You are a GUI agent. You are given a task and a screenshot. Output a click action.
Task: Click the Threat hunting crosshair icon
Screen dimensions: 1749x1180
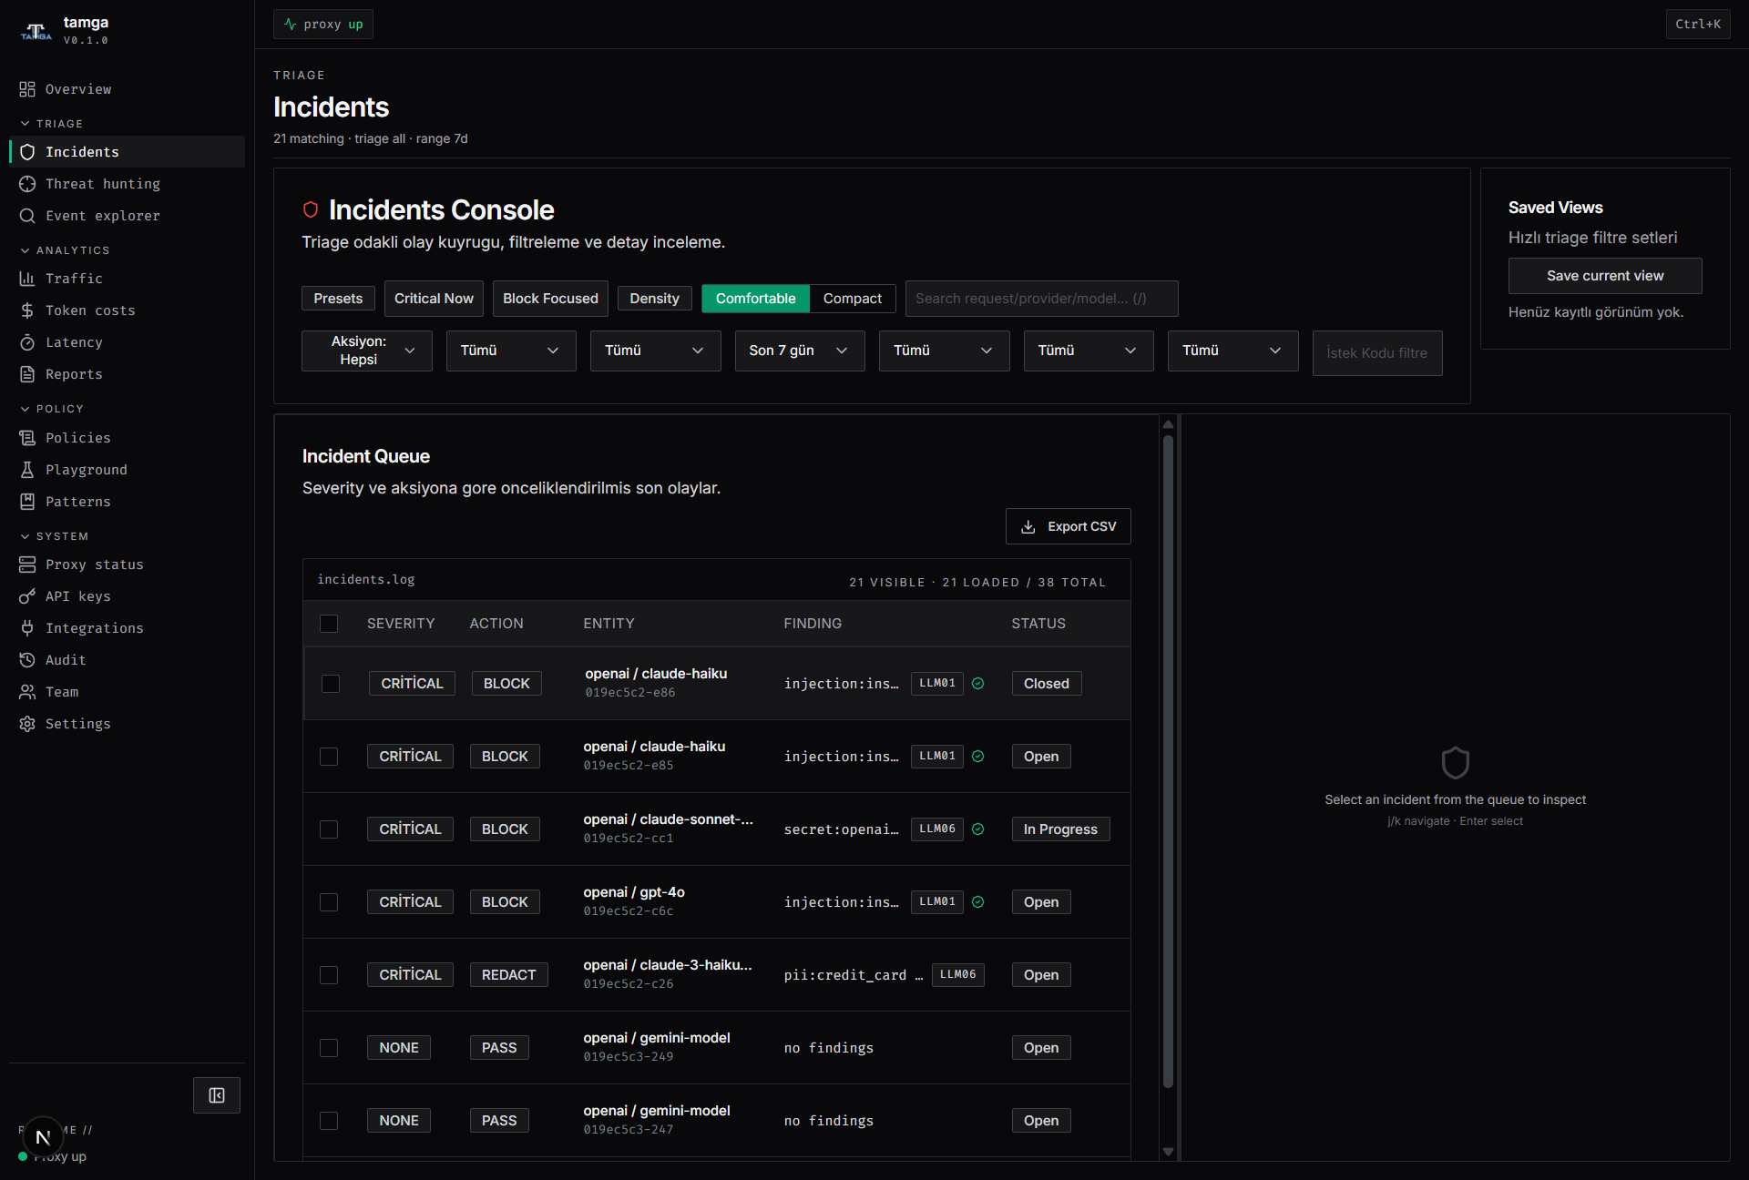pos(27,184)
